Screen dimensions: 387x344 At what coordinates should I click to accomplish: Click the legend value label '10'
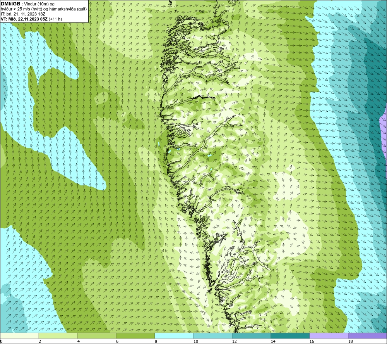[196, 342]
